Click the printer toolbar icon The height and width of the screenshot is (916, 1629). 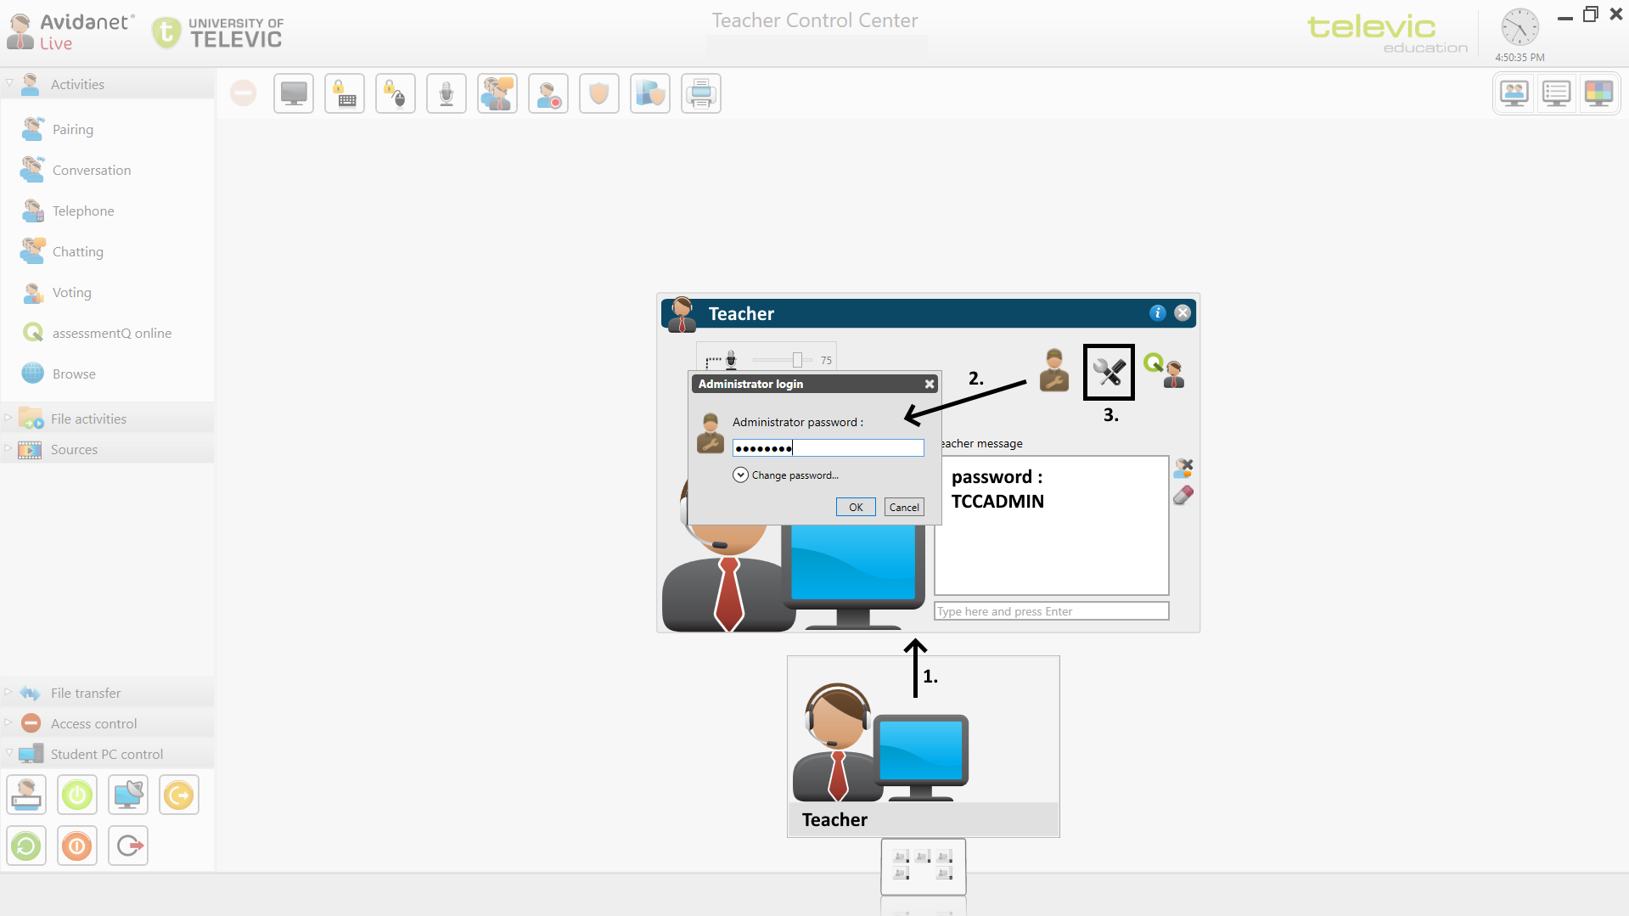pyautogui.click(x=701, y=93)
